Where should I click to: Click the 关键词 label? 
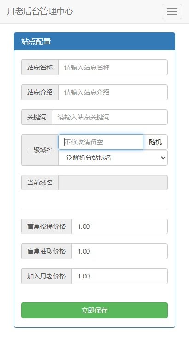[37, 117]
